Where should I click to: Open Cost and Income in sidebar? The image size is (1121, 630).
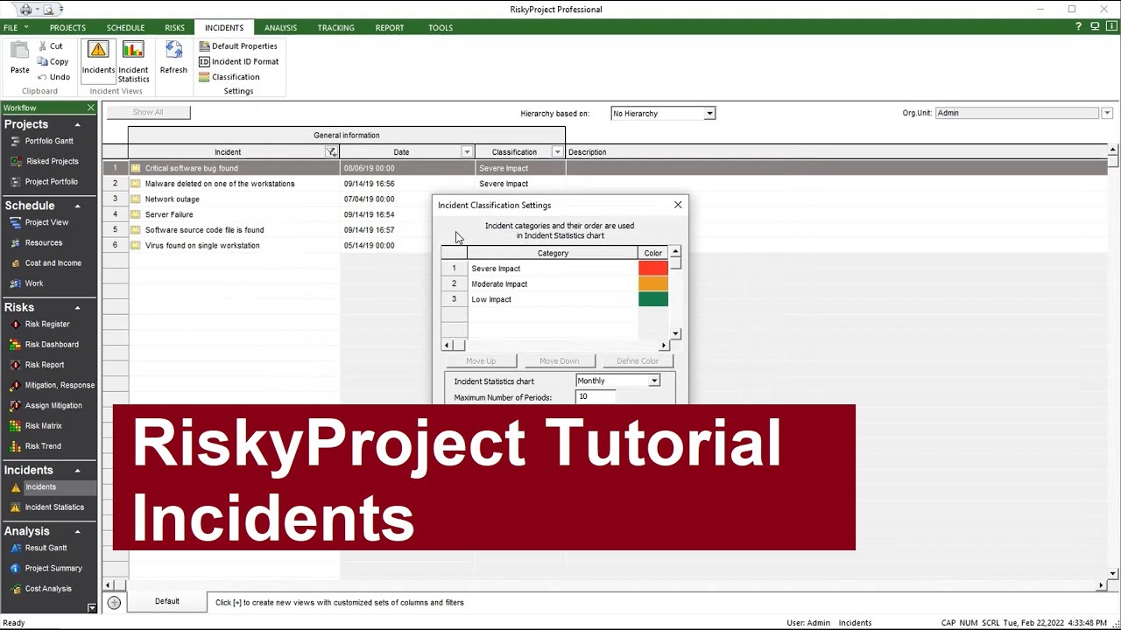click(53, 263)
